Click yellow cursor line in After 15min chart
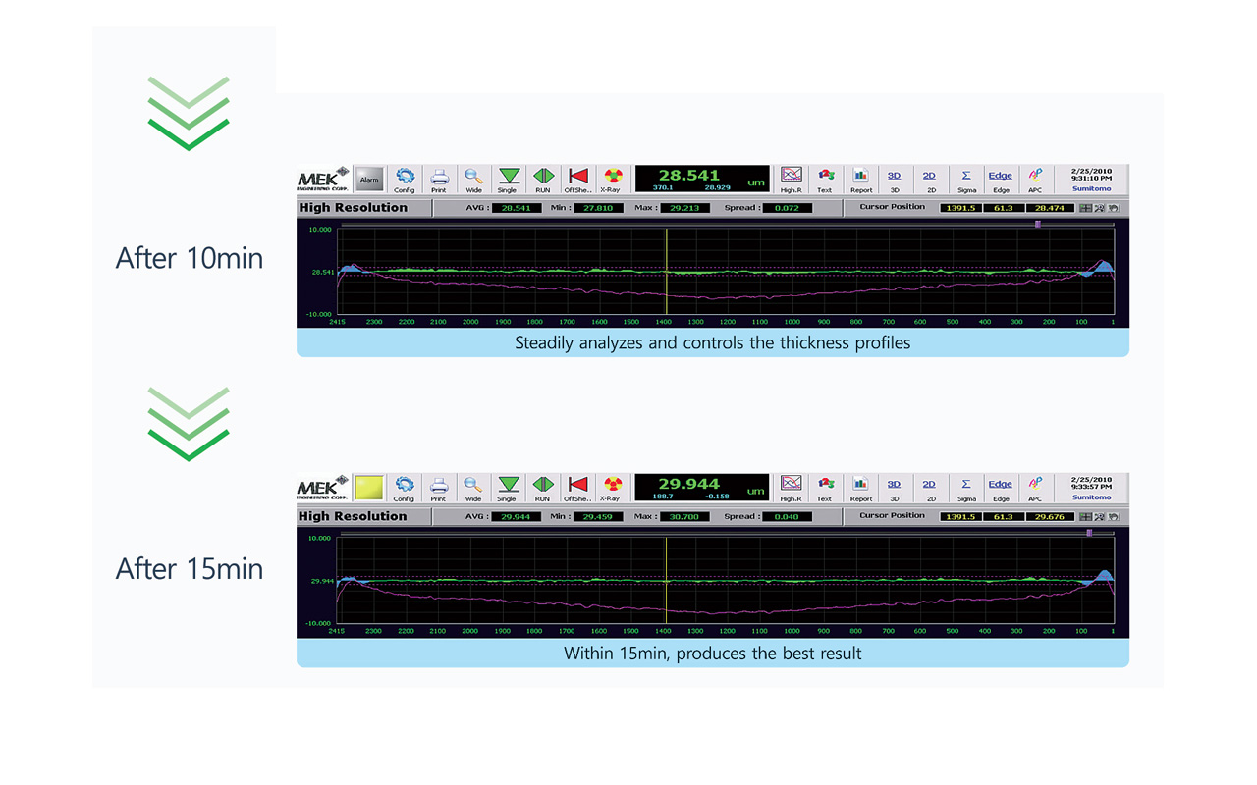The image size is (1257, 785). [667, 581]
